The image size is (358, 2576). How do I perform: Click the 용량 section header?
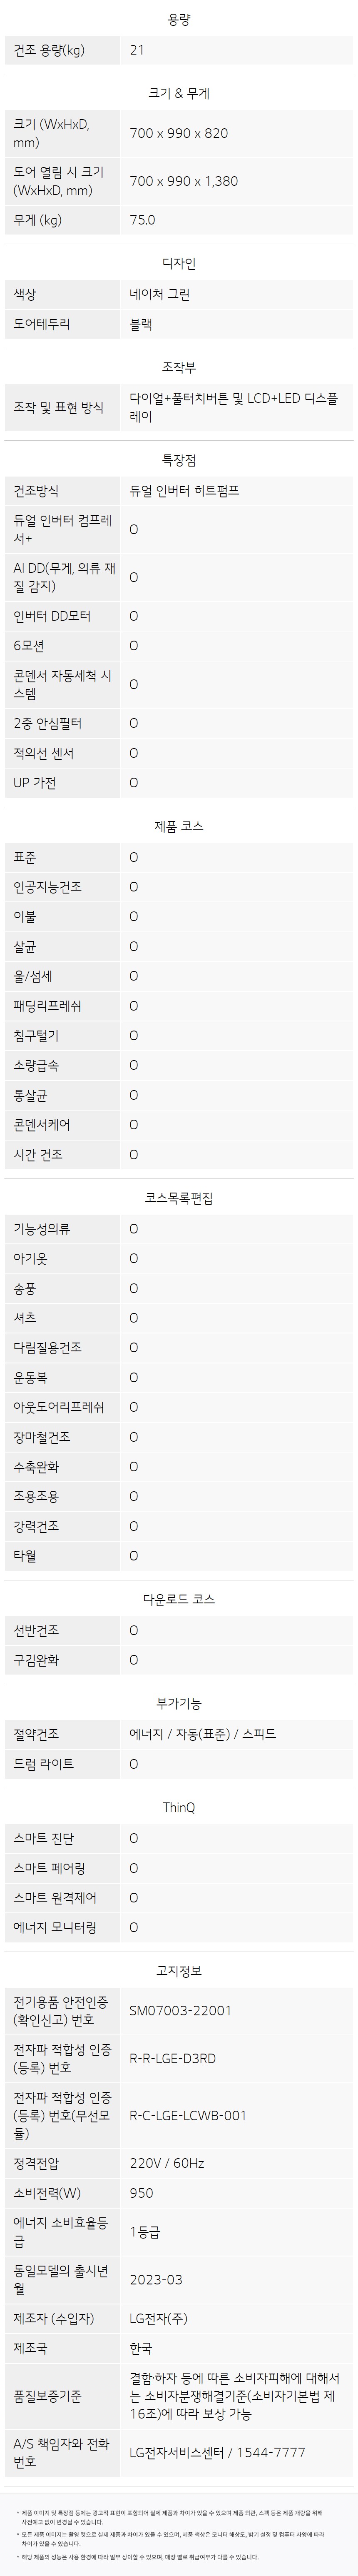[x=179, y=20]
